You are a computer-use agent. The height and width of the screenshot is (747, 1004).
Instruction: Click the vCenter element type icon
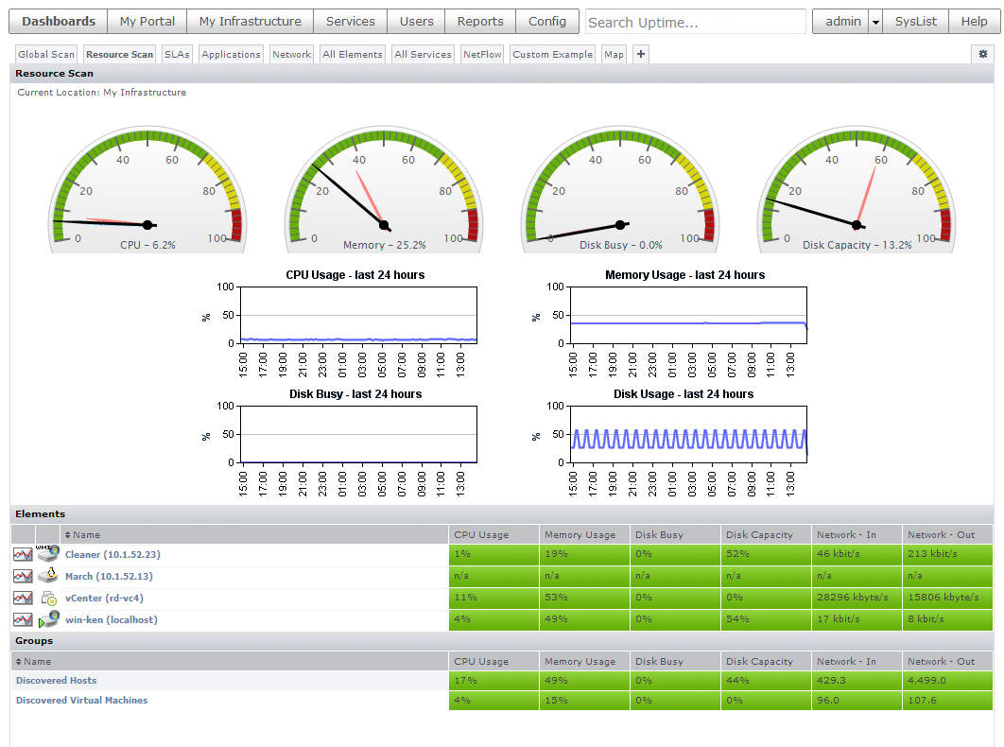pos(48,599)
